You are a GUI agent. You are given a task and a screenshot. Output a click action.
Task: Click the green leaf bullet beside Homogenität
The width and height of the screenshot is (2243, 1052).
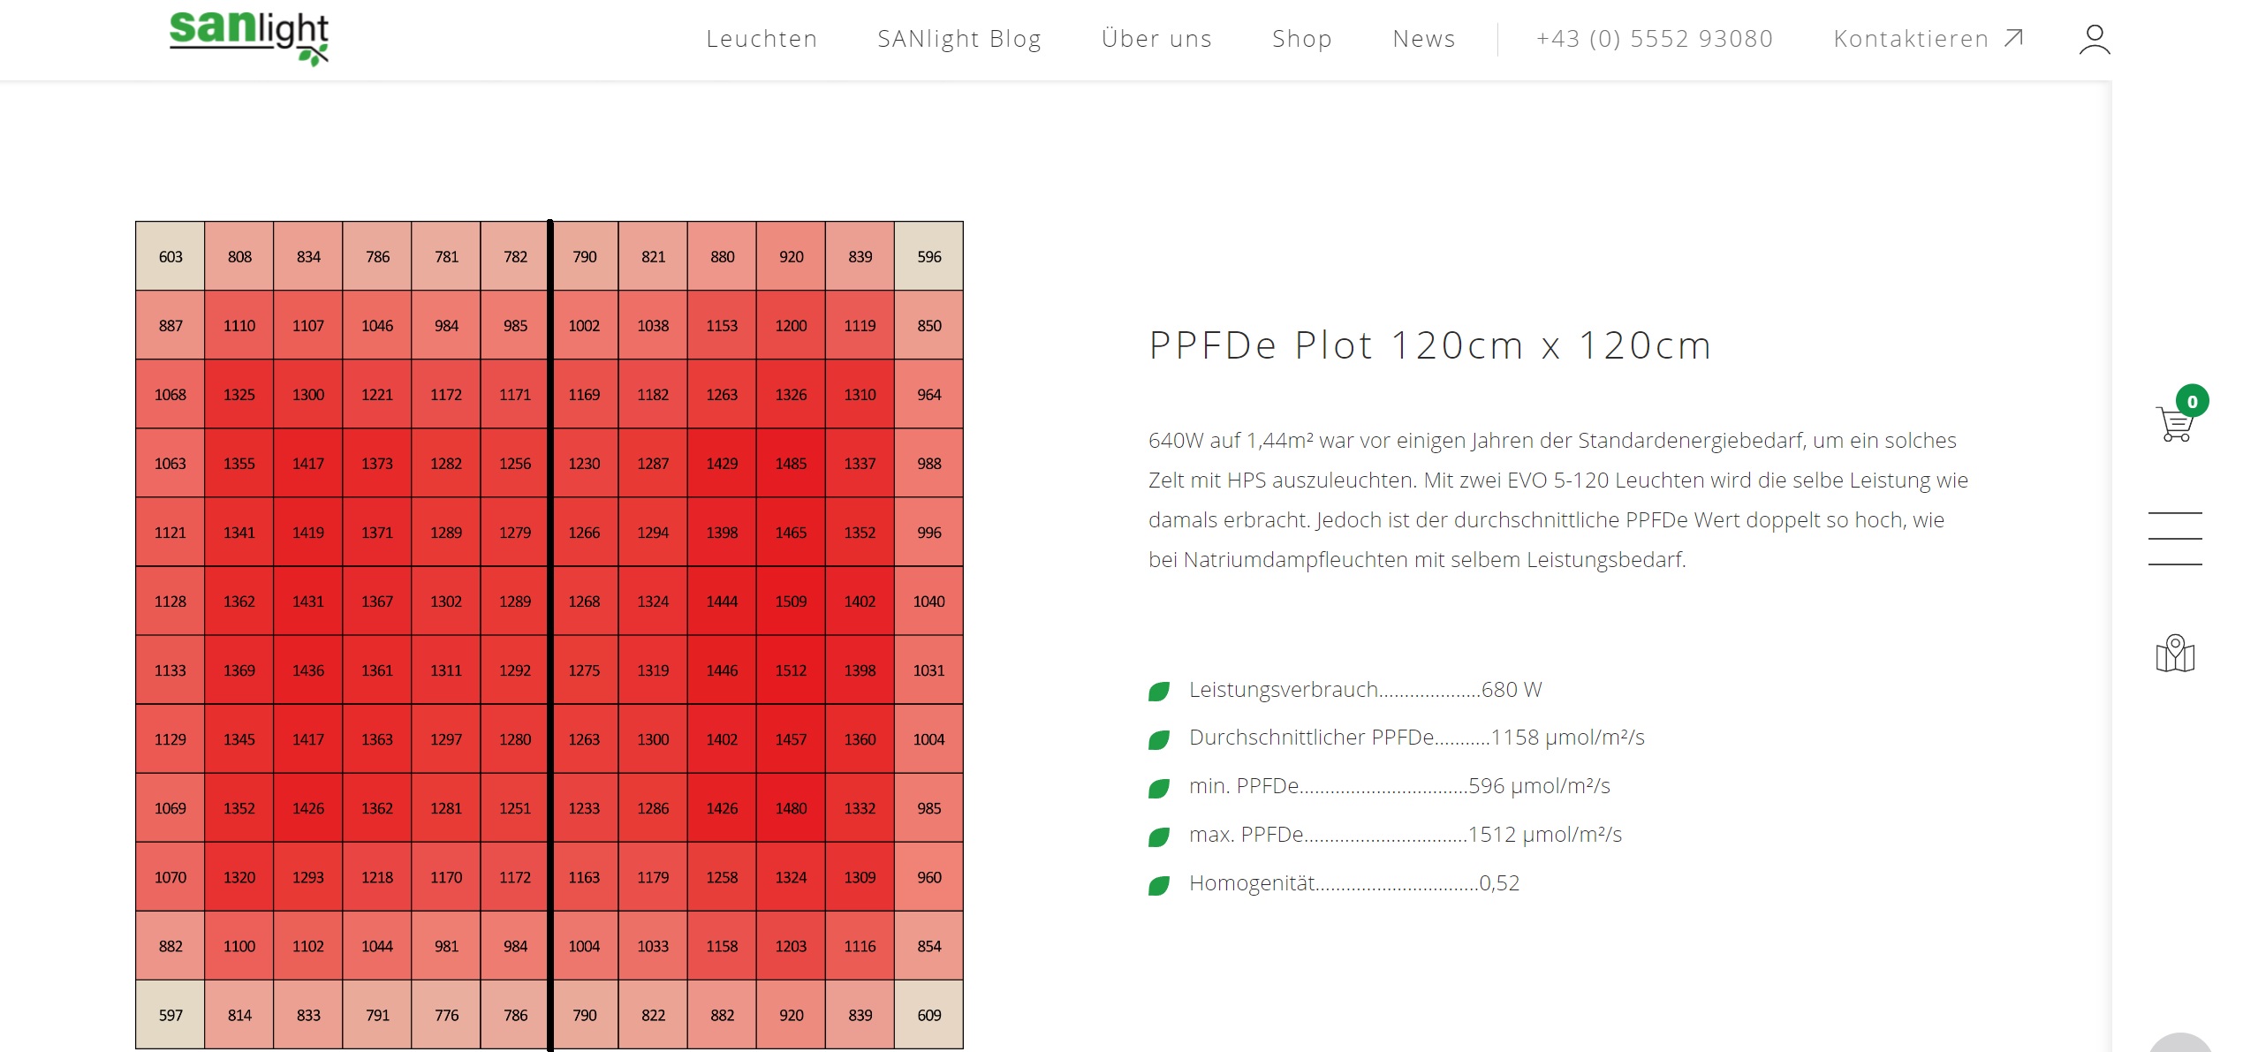1159,884
